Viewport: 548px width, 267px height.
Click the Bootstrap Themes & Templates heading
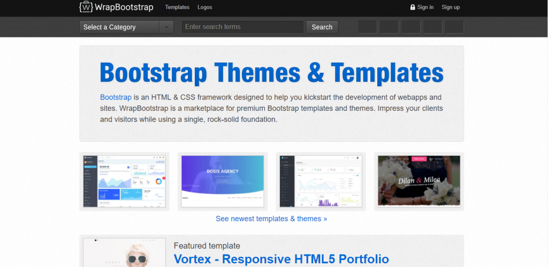point(271,73)
